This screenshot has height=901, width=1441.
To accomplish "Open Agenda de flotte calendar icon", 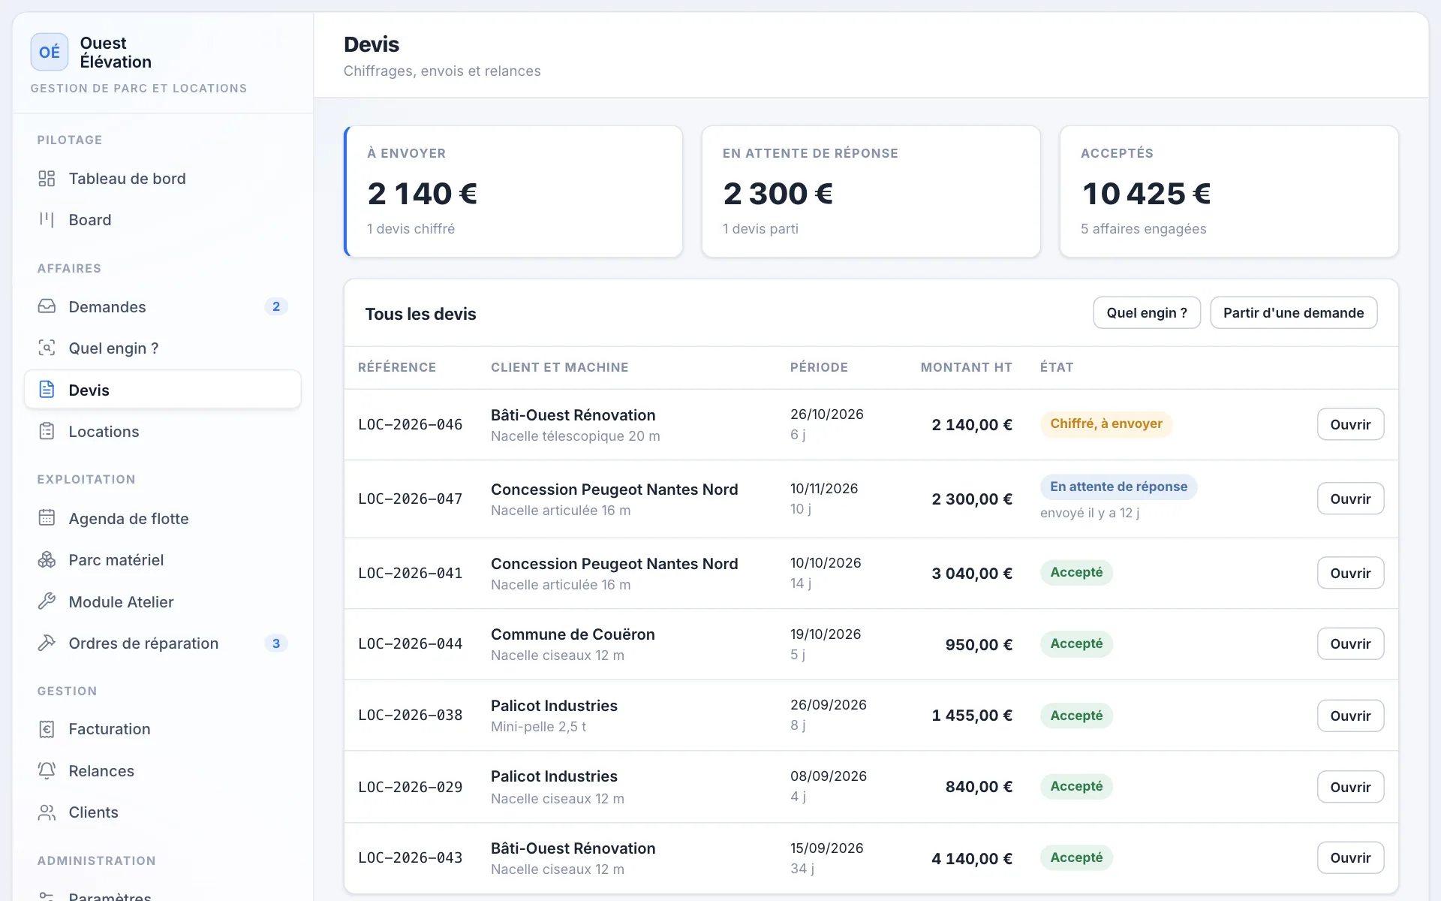I will pos(47,518).
